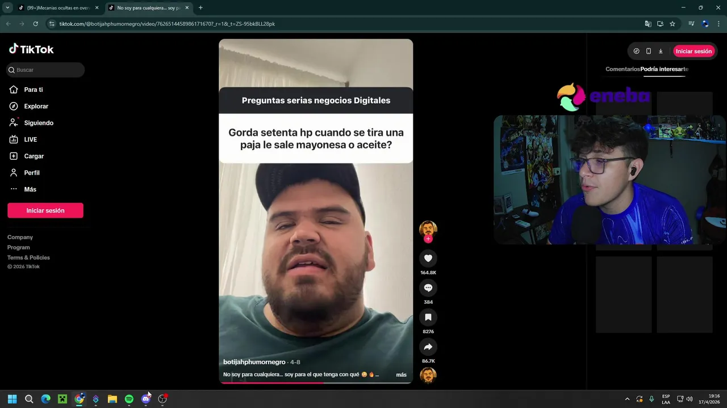The width and height of the screenshot is (727, 408).
Task: Go back in browser history
Action: [8, 24]
